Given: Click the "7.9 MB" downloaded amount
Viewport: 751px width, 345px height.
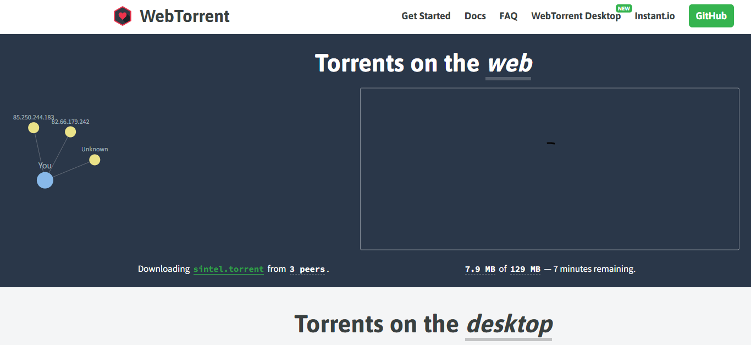Looking at the screenshot, I should [x=480, y=269].
